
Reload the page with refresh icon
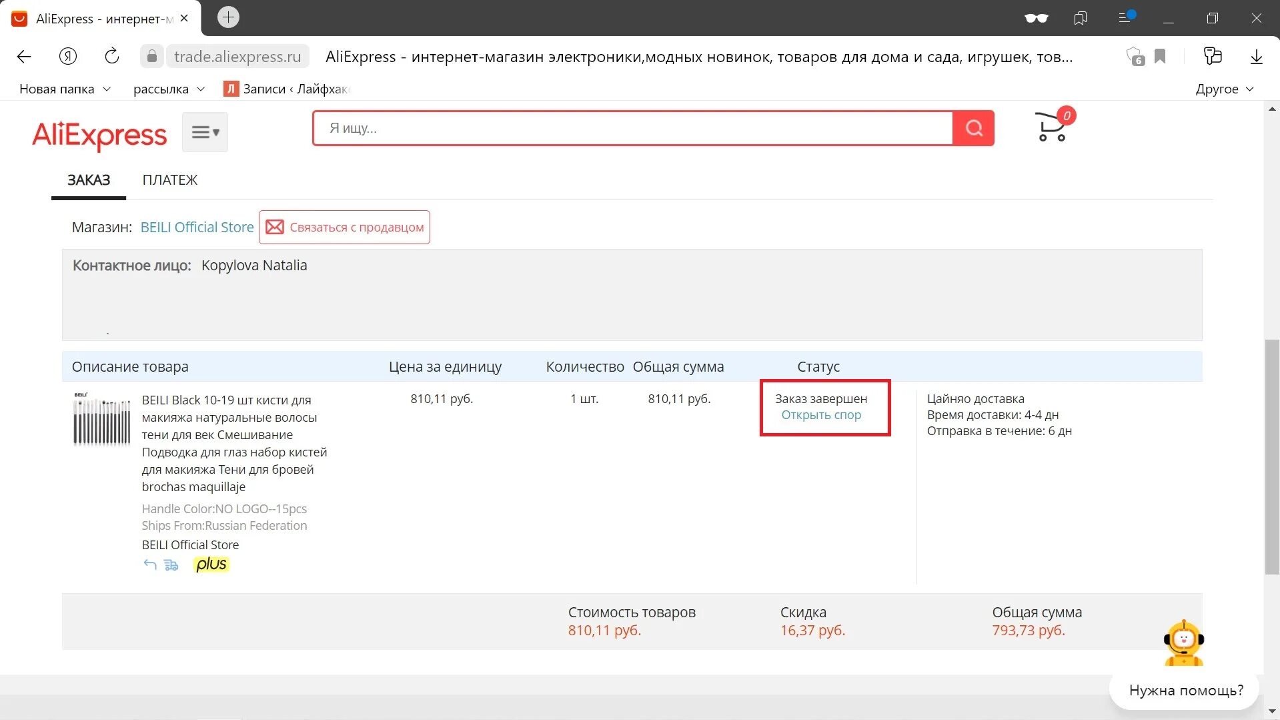point(112,56)
